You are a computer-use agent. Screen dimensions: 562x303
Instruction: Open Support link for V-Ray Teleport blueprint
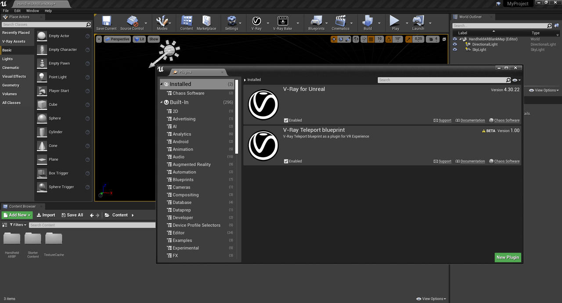tap(443, 161)
